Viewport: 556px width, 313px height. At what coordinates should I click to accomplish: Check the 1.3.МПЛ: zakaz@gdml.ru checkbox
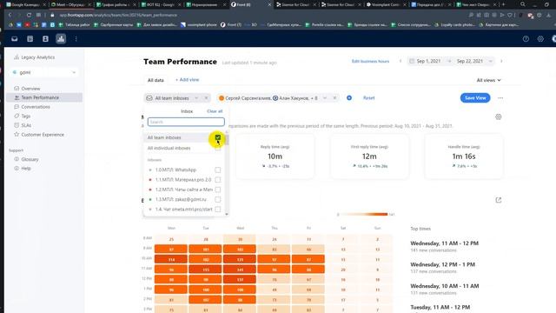click(218, 199)
